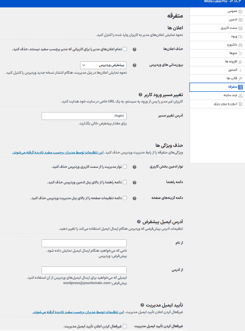Toggle the نوار مدیریت removal checkbox
Screen dimensions: 245x331
tap(125, 167)
